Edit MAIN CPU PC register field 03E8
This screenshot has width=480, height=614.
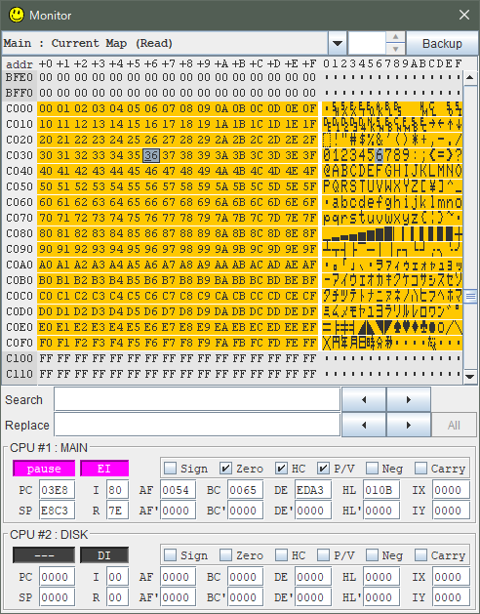(x=57, y=489)
